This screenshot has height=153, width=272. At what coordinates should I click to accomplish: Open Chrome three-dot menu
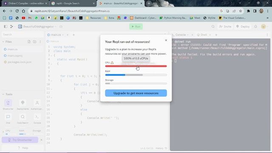tap(268, 11)
